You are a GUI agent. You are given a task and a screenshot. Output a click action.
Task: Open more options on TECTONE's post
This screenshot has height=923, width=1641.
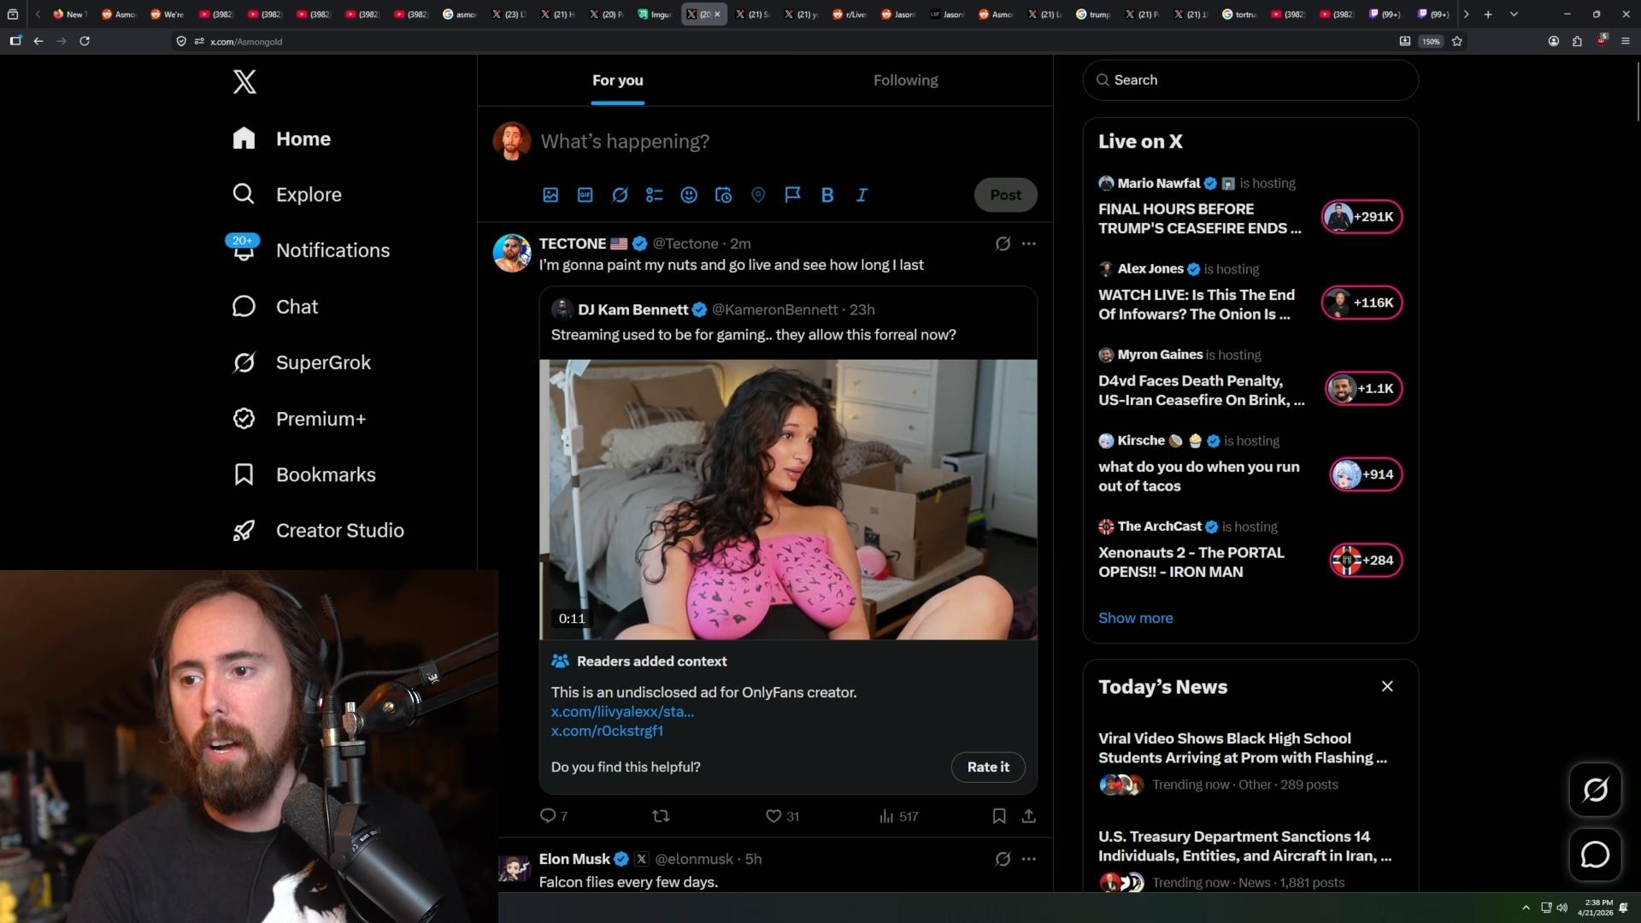[x=1029, y=244]
